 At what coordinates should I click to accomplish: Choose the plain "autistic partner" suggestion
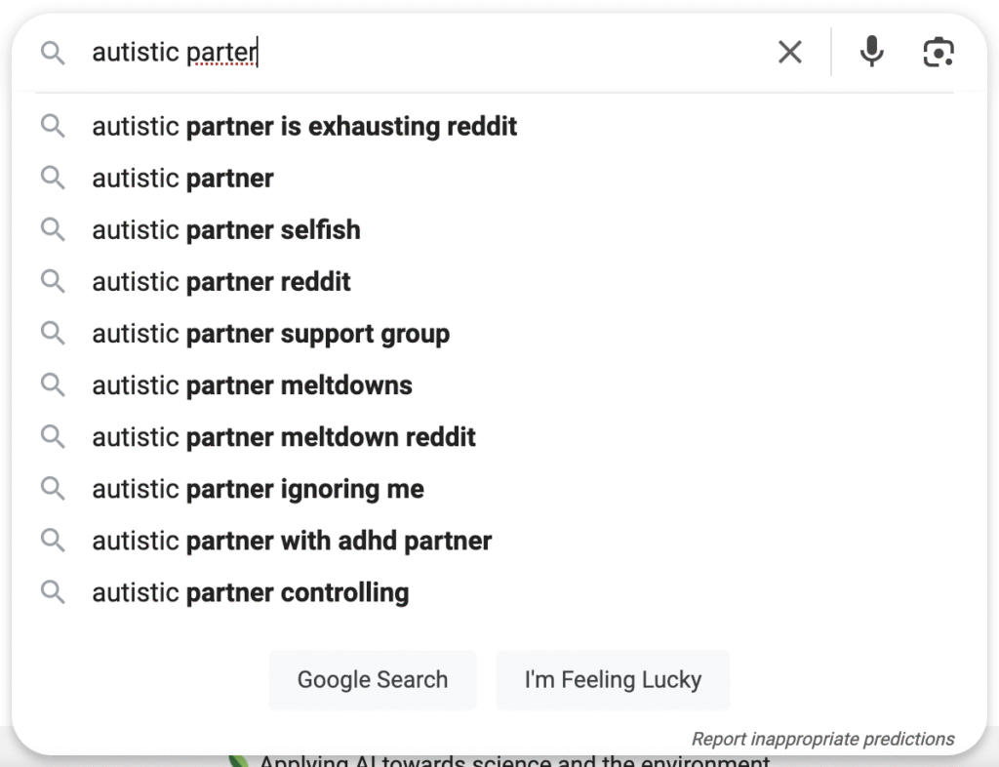(x=182, y=179)
